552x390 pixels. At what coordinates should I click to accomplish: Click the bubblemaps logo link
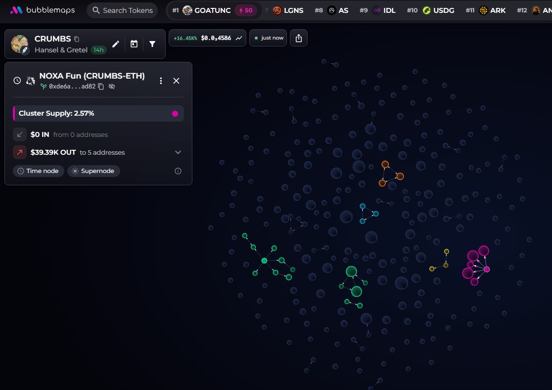[x=43, y=10]
